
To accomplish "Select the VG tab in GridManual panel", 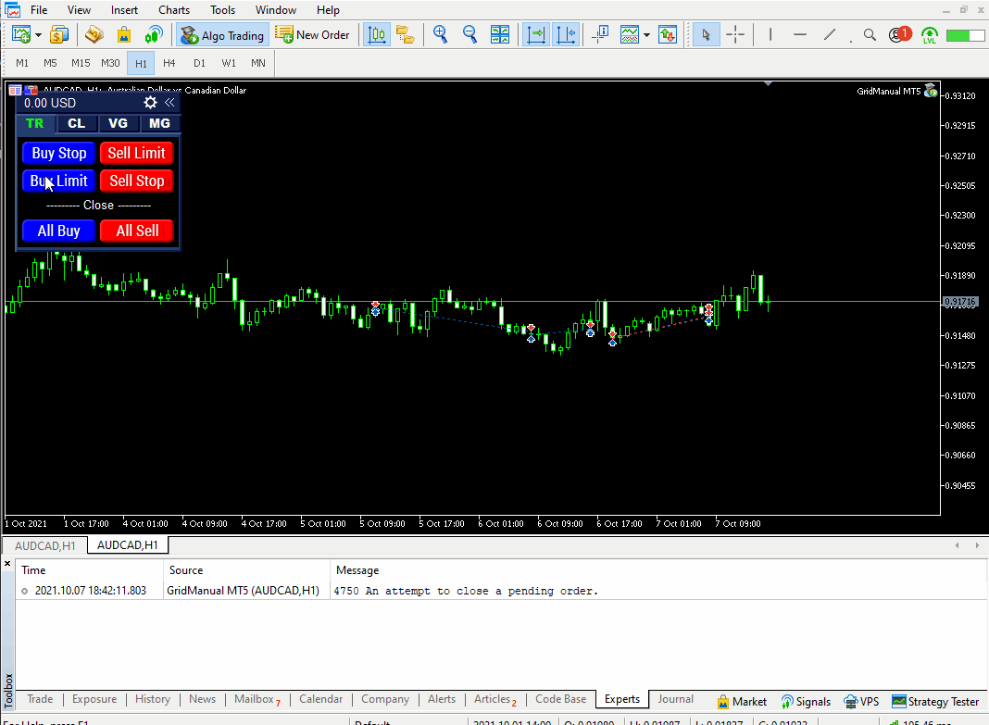I will [118, 123].
